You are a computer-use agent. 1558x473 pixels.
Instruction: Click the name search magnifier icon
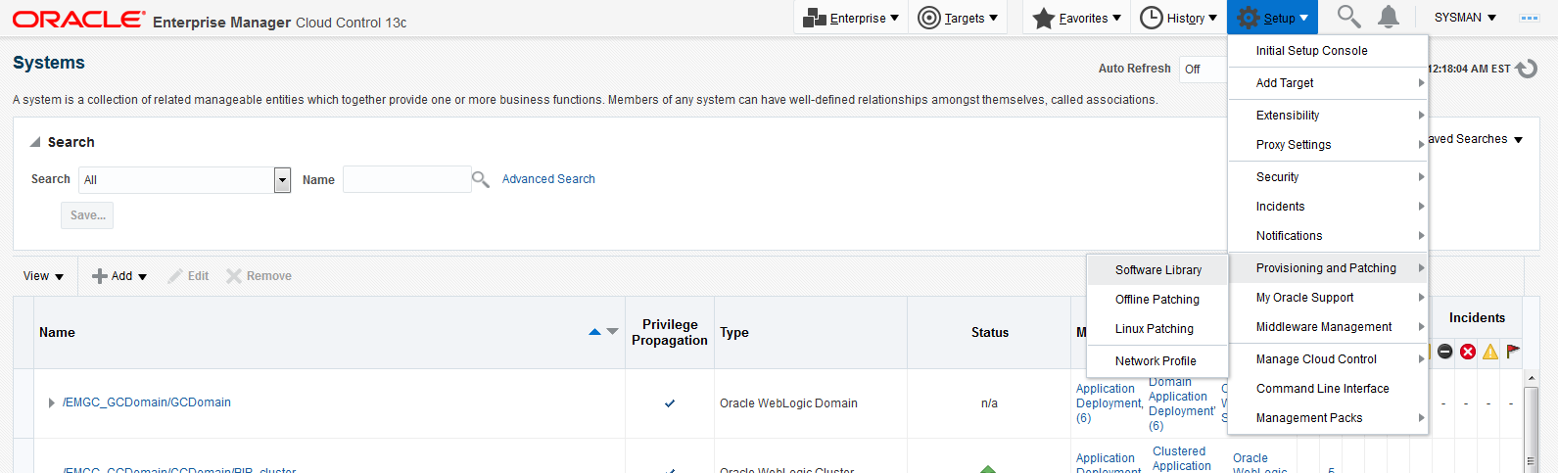click(x=481, y=179)
